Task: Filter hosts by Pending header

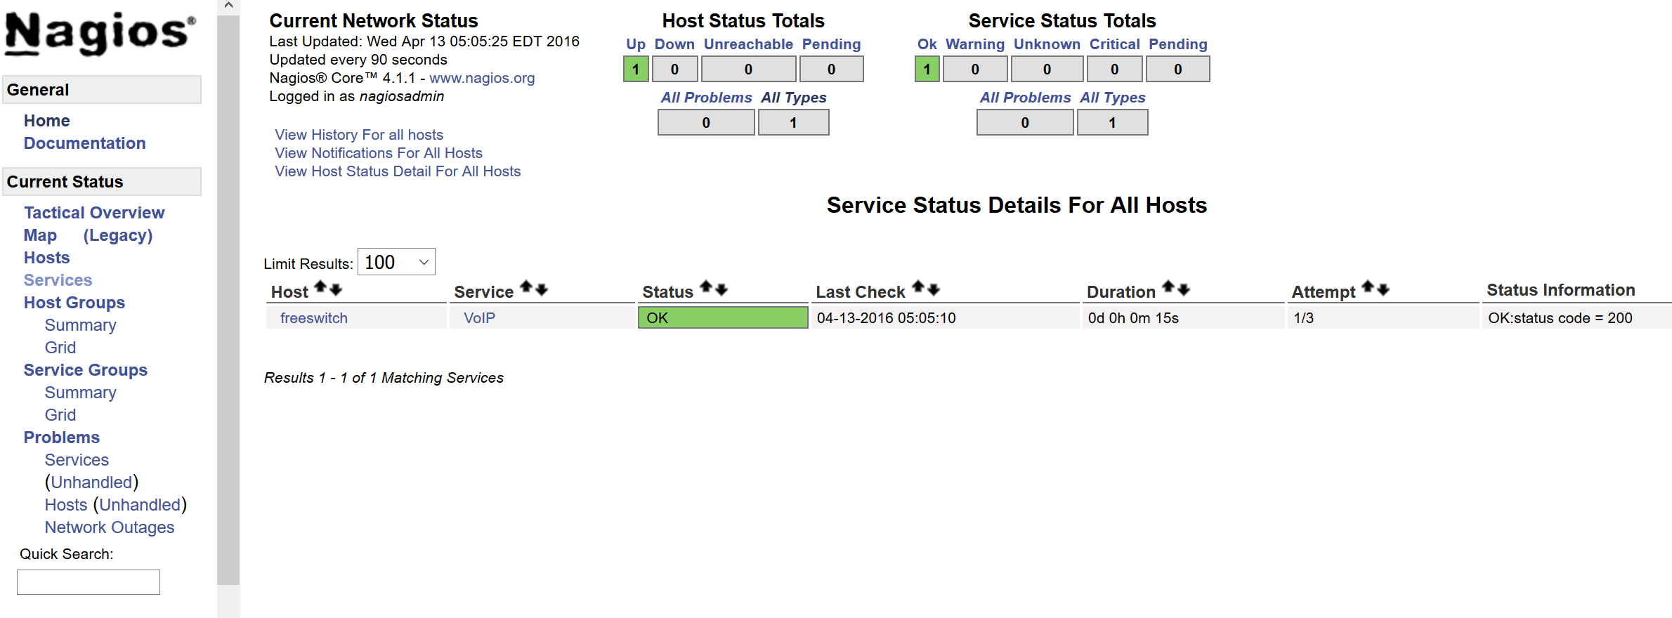Action: click(831, 44)
